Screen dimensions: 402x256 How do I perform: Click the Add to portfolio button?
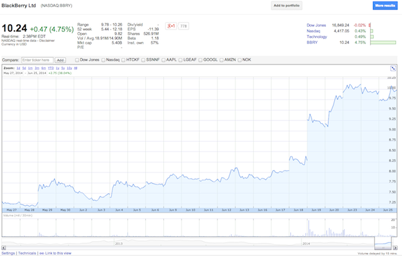pyautogui.click(x=286, y=6)
